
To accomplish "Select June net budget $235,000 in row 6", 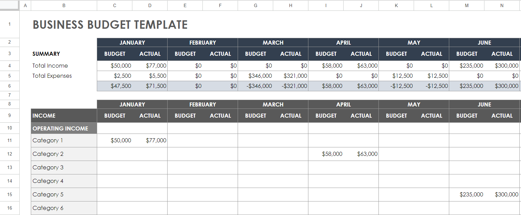I will [x=466, y=86].
